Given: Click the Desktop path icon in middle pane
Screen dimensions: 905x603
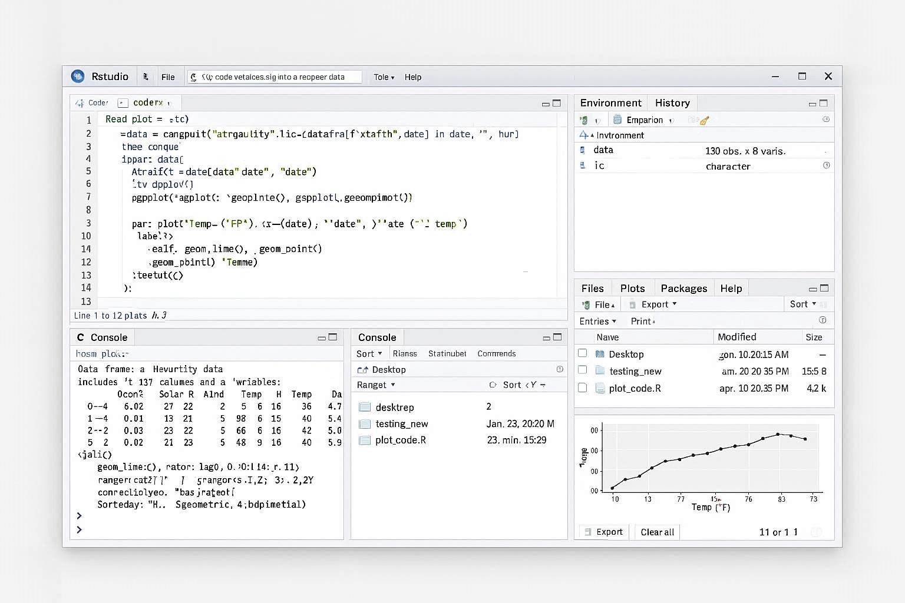Looking at the screenshot, I should [362, 370].
